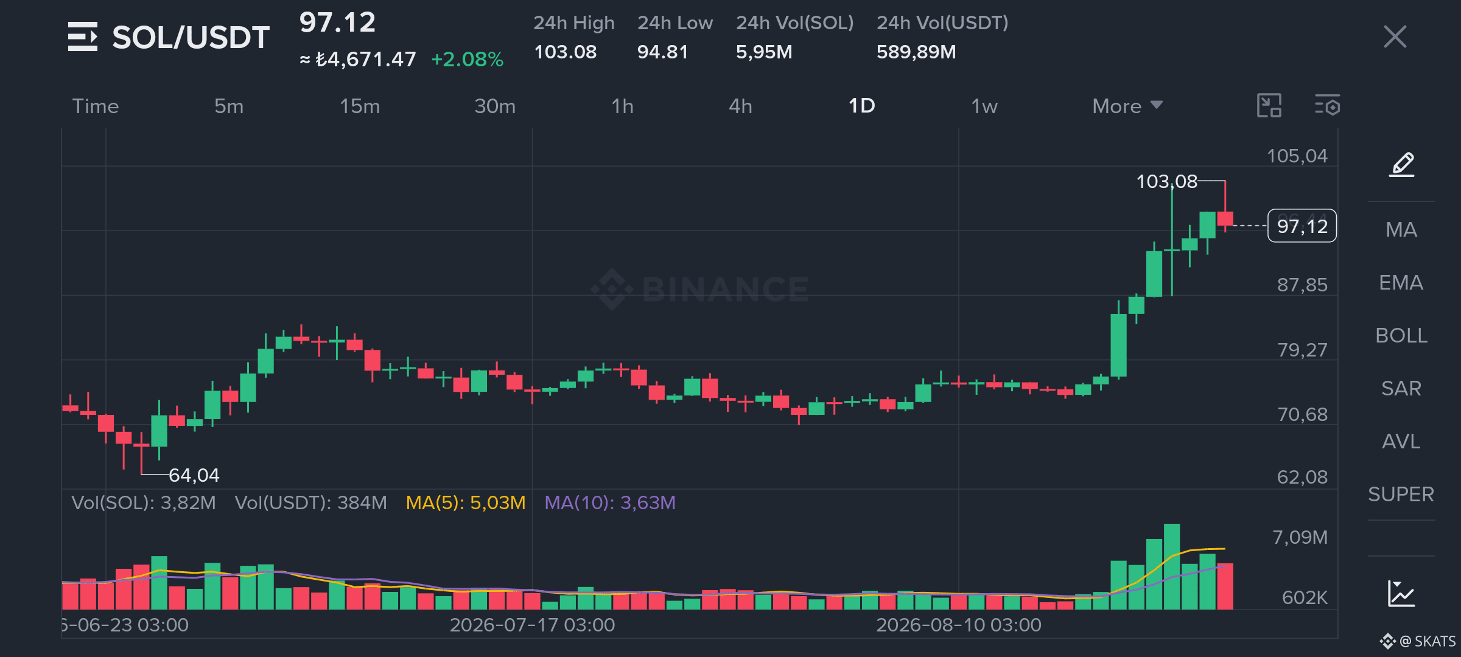Click the ≈ ₺4,671.47 converted price
The width and height of the screenshot is (1461, 657).
pyautogui.click(x=358, y=59)
